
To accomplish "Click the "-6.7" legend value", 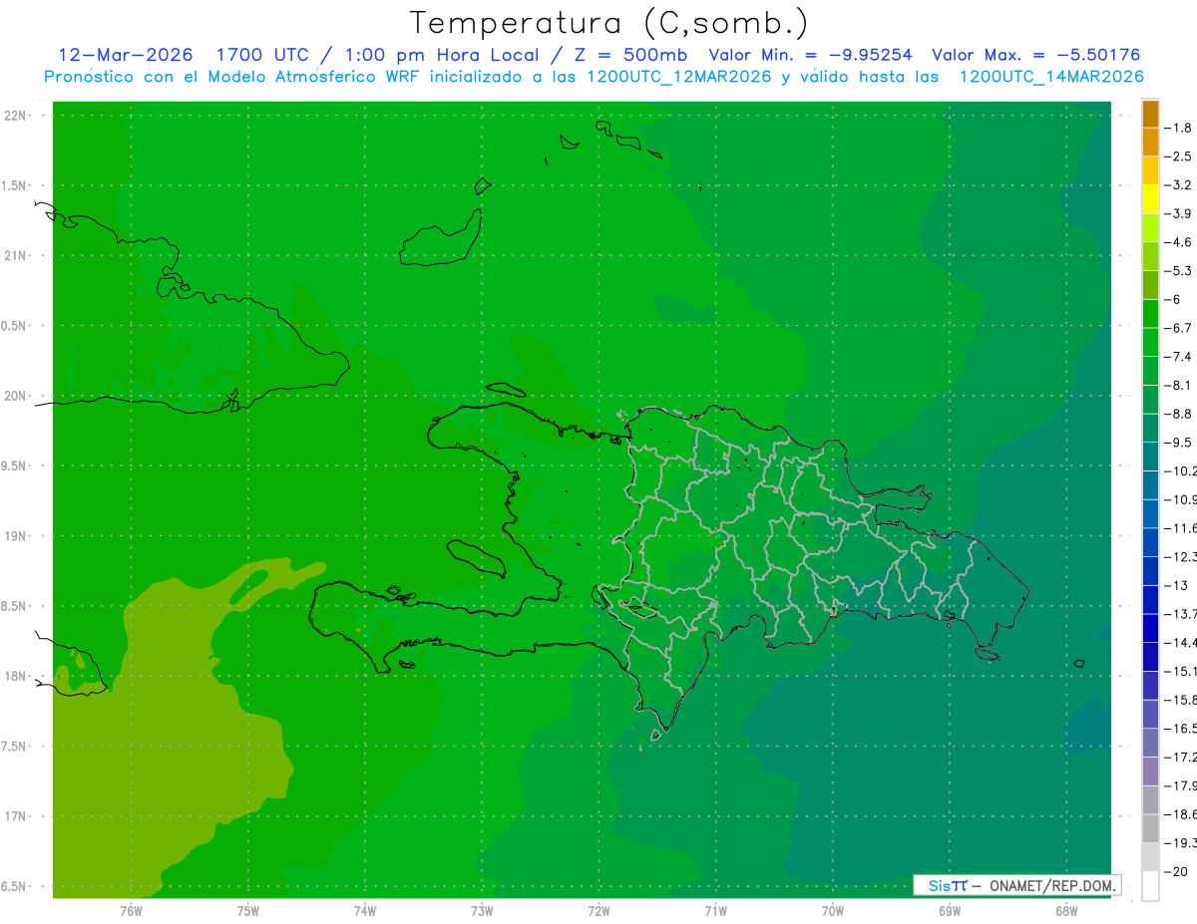I will coord(1178,328).
